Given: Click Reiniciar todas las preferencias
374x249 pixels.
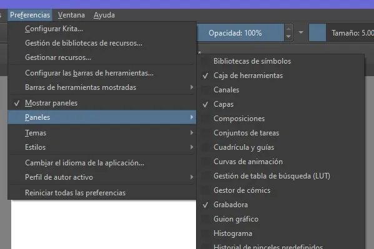Looking at the screenshot, I should click(102, 193).
